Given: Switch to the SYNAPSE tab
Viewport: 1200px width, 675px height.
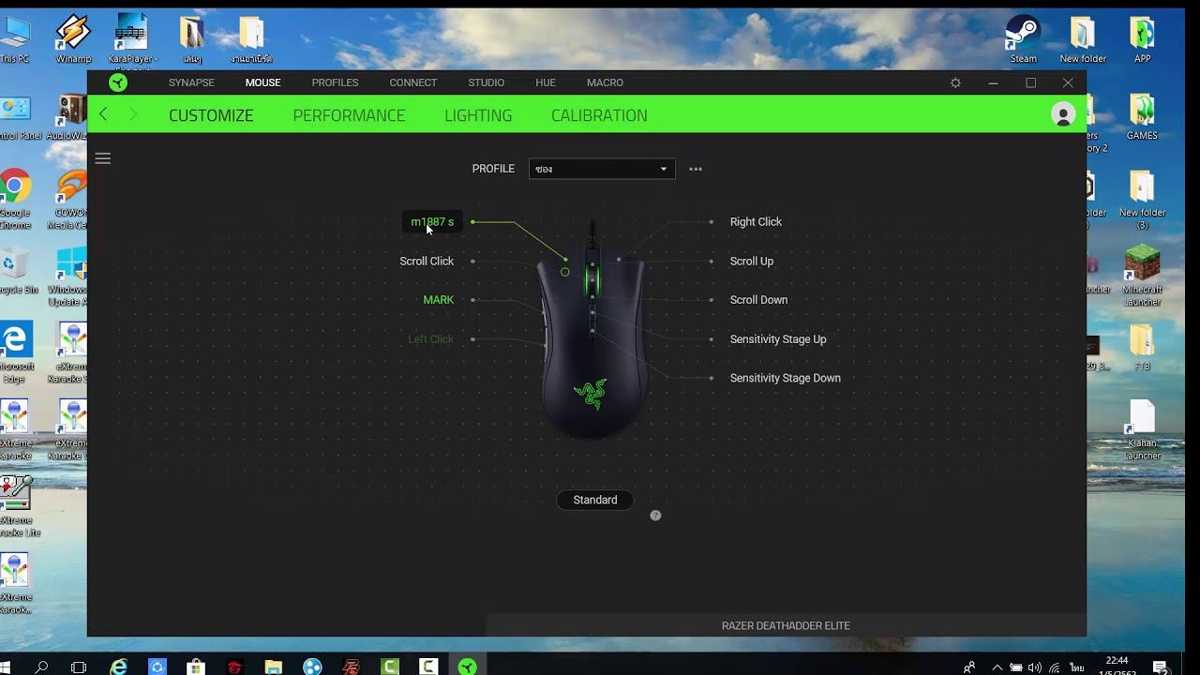Looking at the screenshot, I should (x=191, y=82).
